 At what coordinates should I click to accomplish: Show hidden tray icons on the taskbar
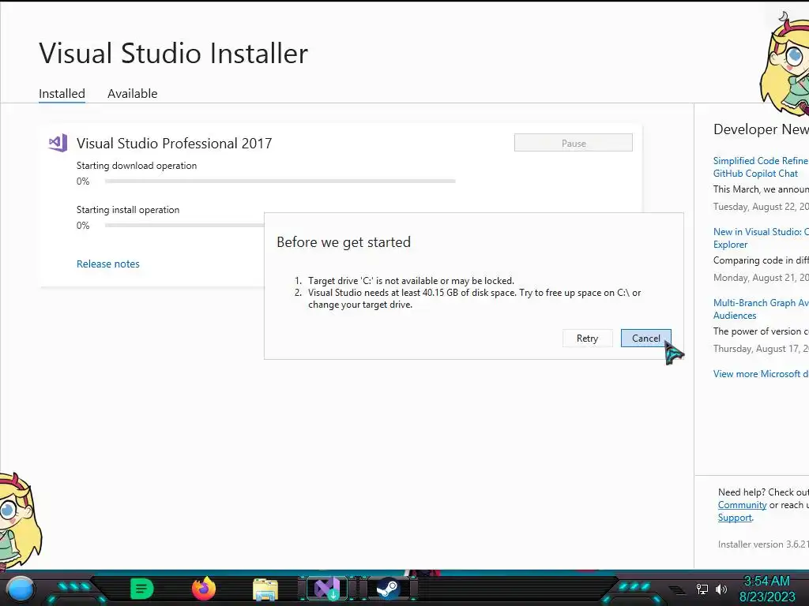(677, 589)
